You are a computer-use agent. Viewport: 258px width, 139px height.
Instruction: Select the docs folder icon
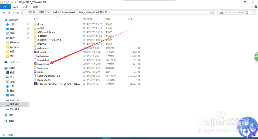(35, 24)
